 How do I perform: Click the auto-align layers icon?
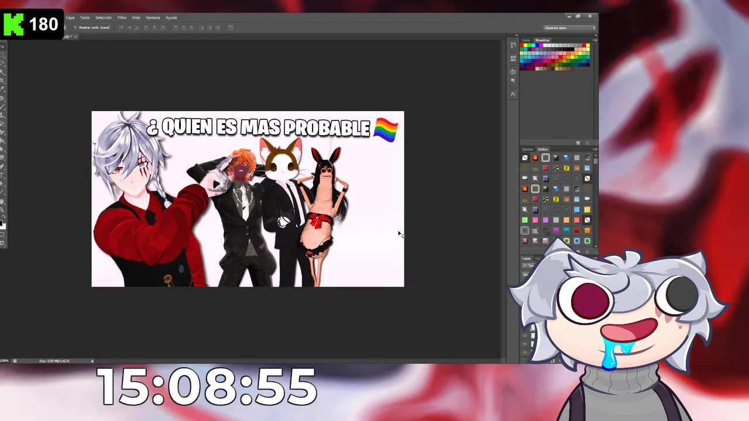coord(231,27)
